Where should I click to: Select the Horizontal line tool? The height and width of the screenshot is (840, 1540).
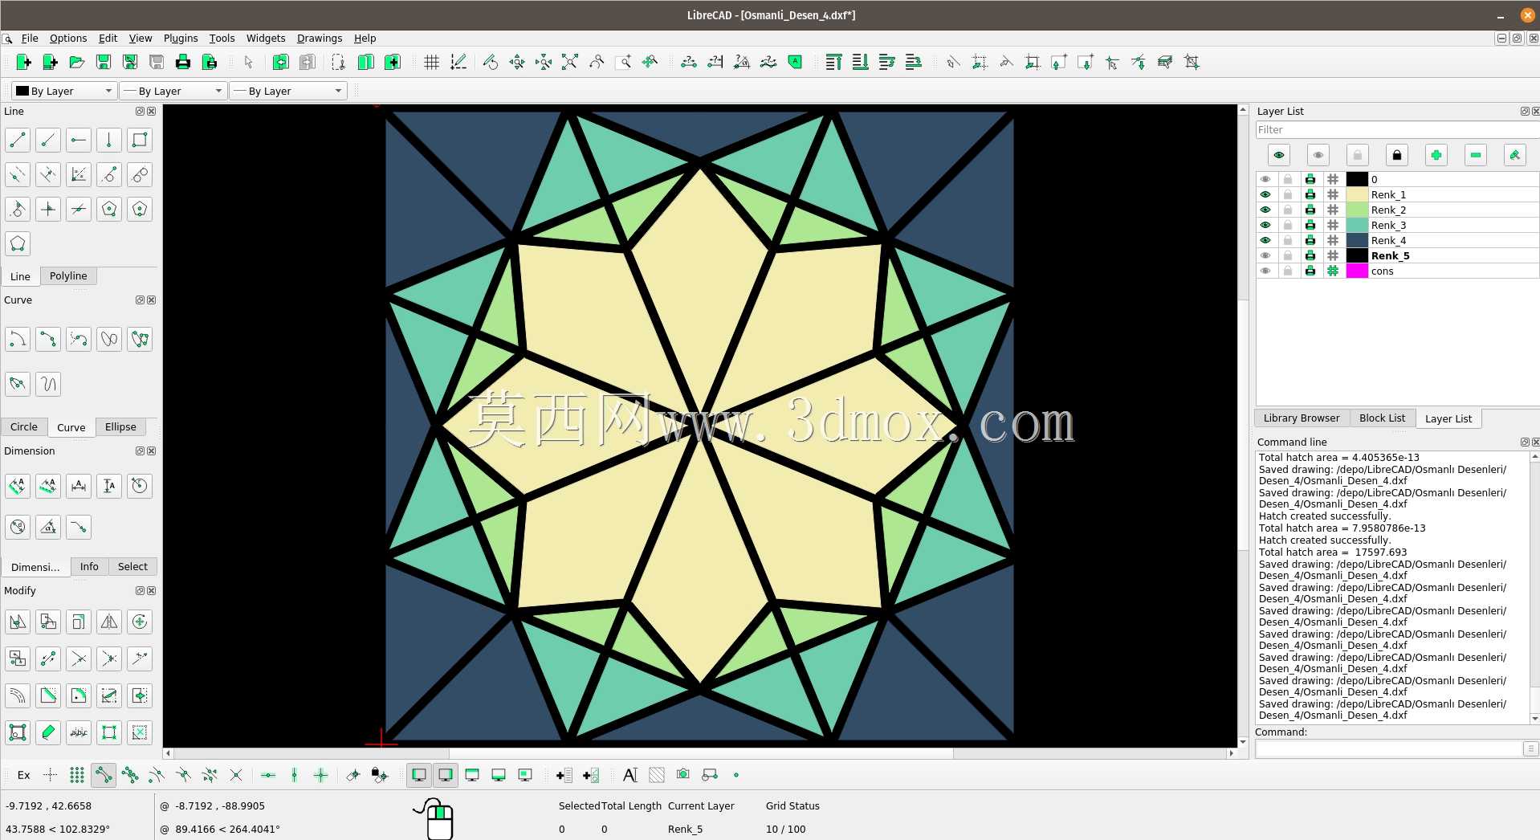coord(79,140)
